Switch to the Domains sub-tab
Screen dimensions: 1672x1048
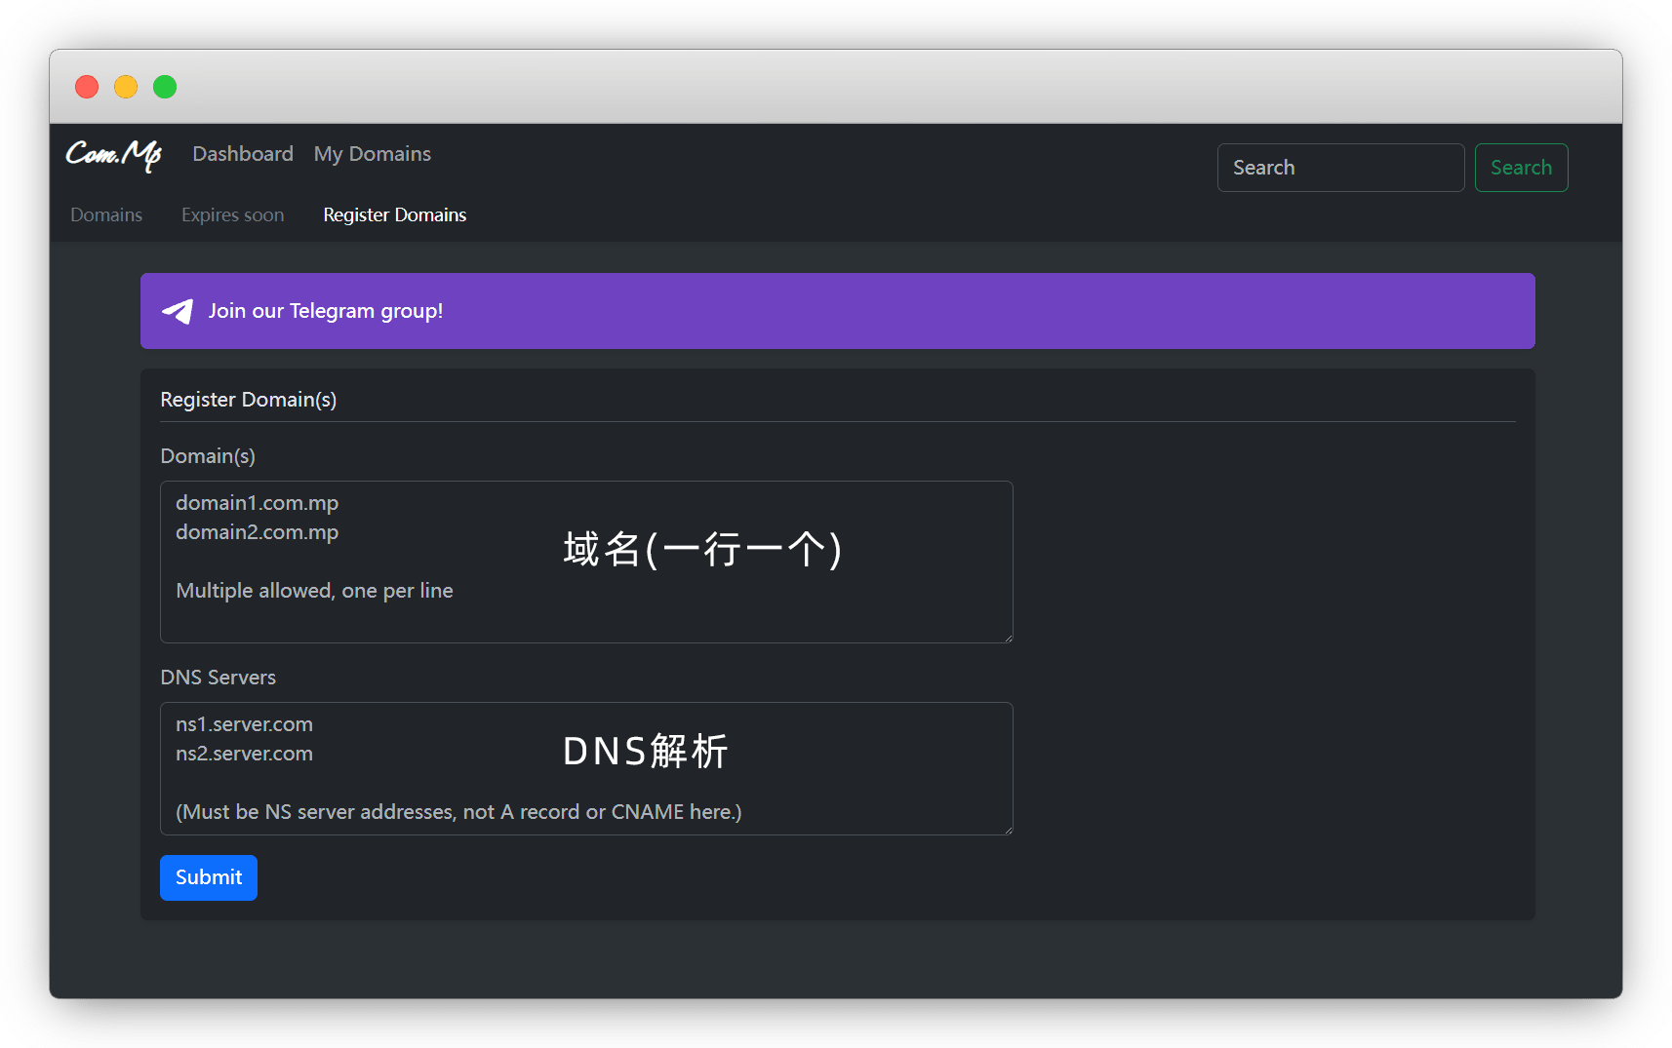106,214
